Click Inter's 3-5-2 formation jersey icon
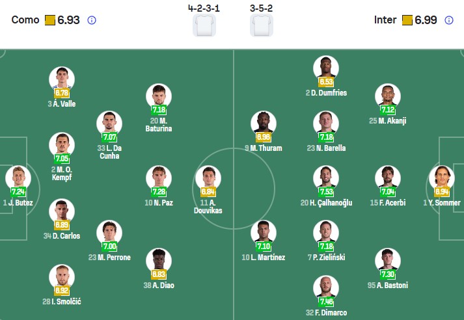Image resolution: width=464 pixels, height=320 pixels. tap(262, 25)
